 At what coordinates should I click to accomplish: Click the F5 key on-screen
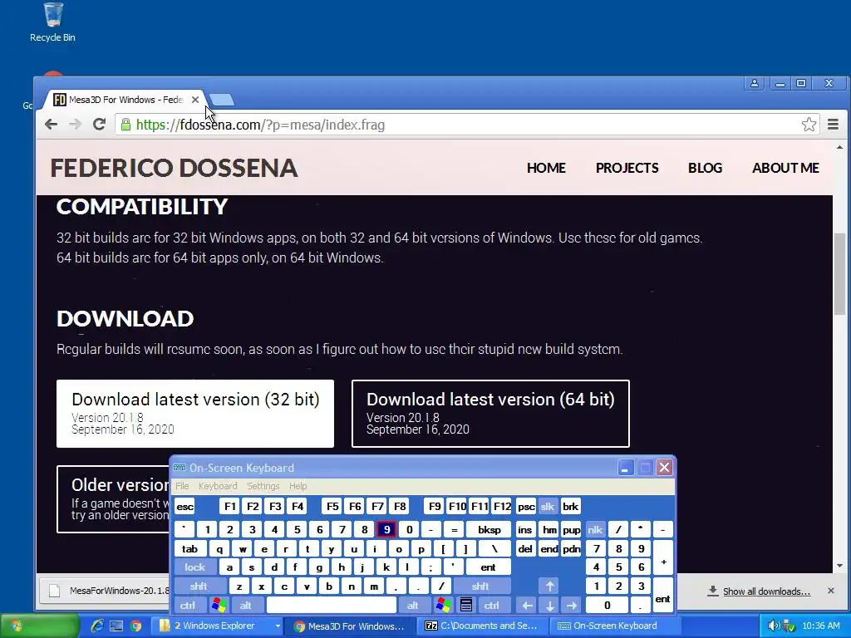tap(332, 507)
